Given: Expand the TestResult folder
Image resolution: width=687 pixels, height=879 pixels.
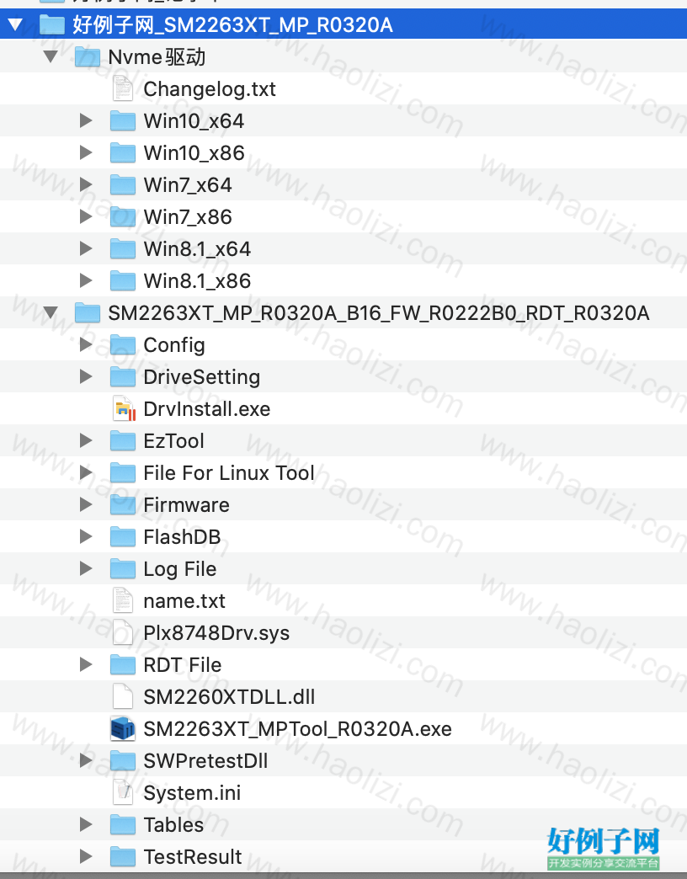Looking at the screenshot, I should [86, 856].
